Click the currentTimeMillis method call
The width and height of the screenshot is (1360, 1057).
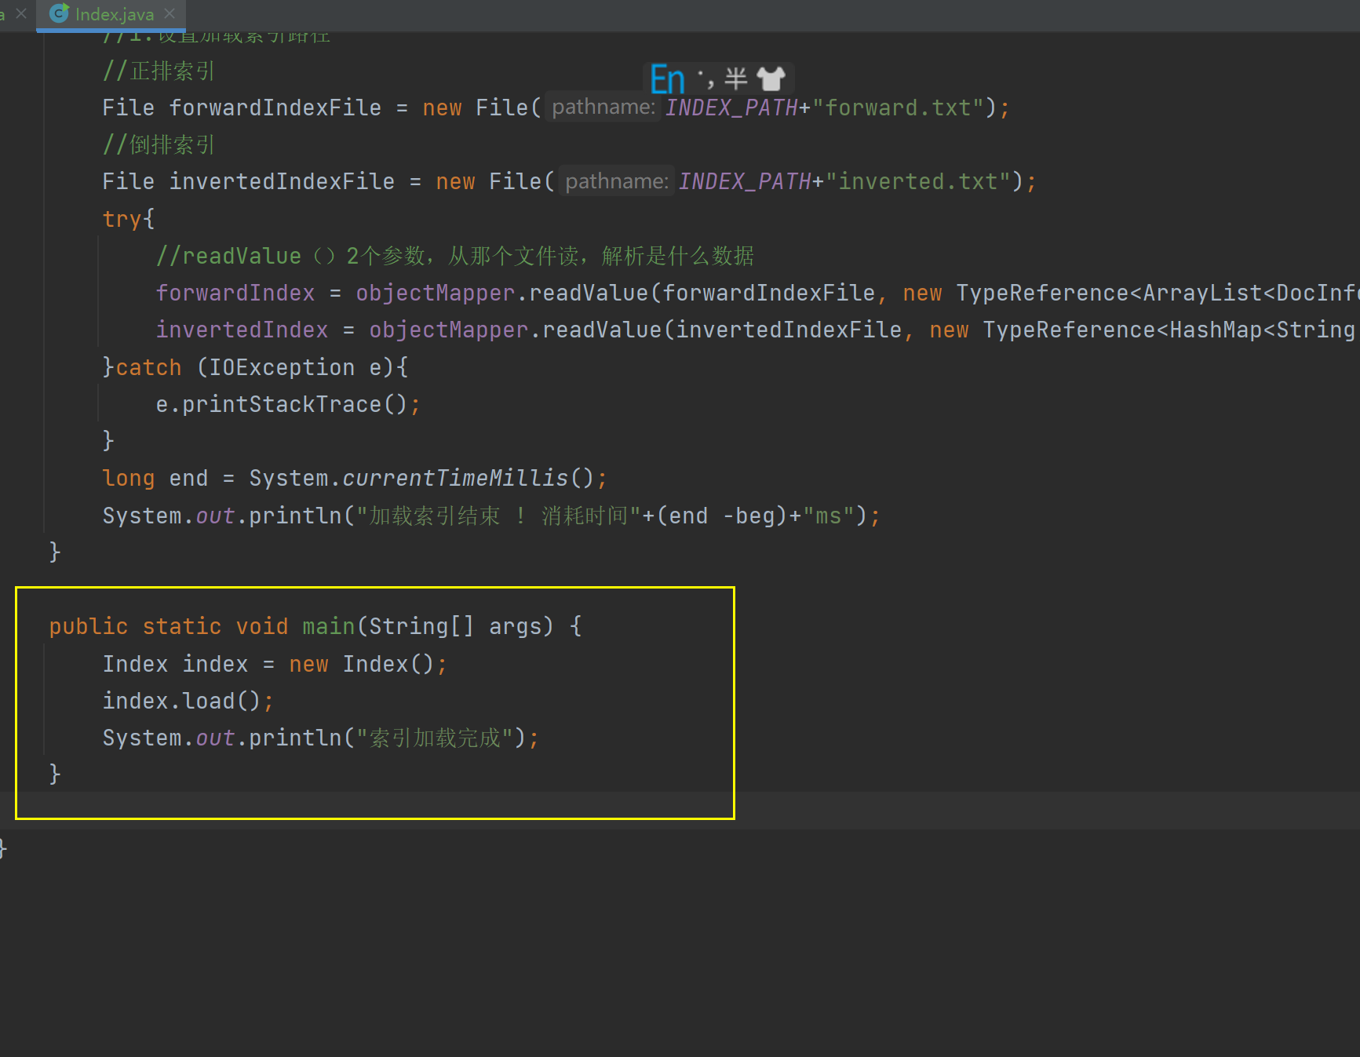pos(454,478)
